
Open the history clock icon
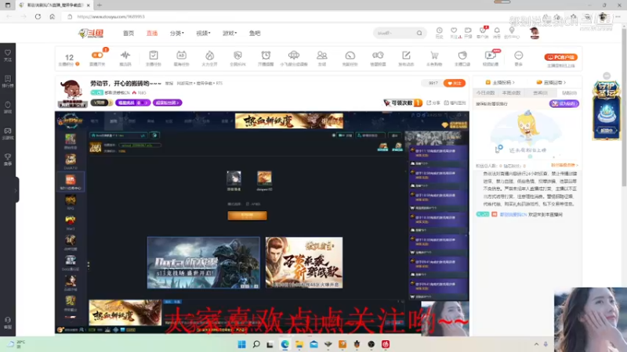point(439,32)
